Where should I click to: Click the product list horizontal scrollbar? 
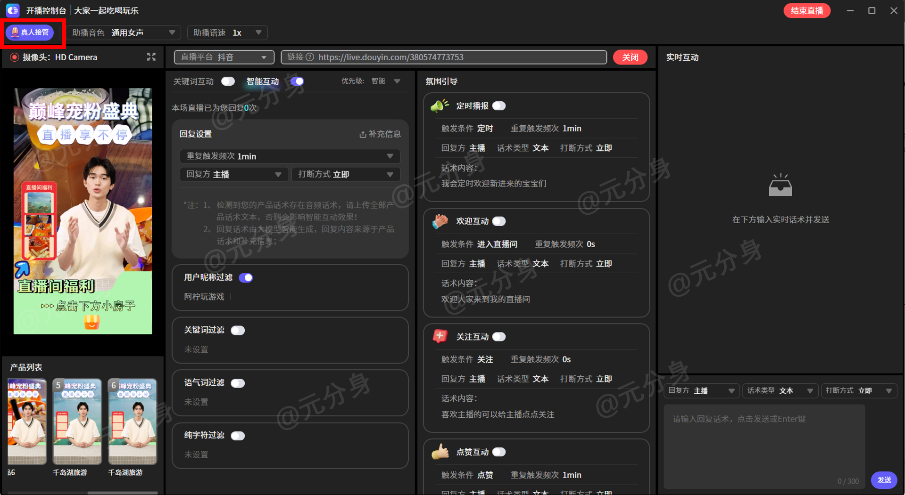point(123,493)
